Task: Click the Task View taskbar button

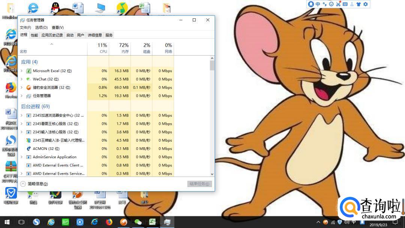Action: [x=21, y=222]
